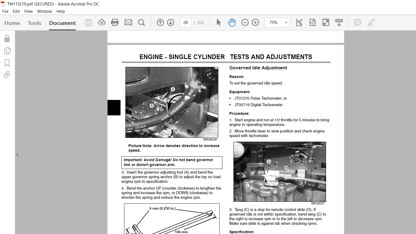Viewport: 416px width, 234px height.
Task: Go to next page arrow
Action: tap(171, 22)
